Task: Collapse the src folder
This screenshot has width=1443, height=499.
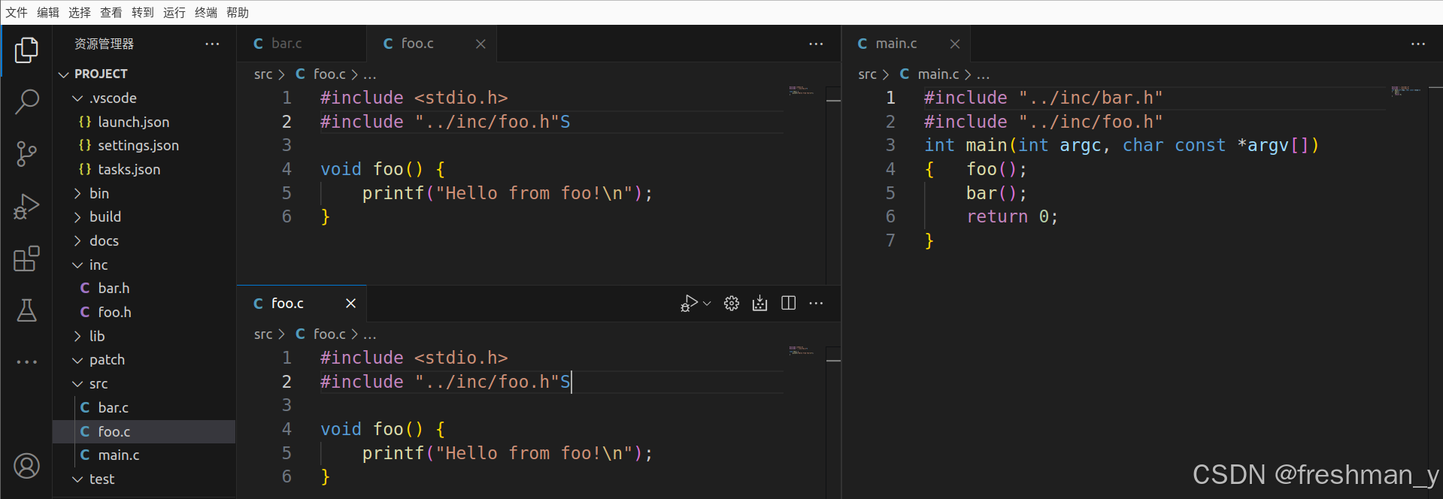Action: (x=144, y=383)
